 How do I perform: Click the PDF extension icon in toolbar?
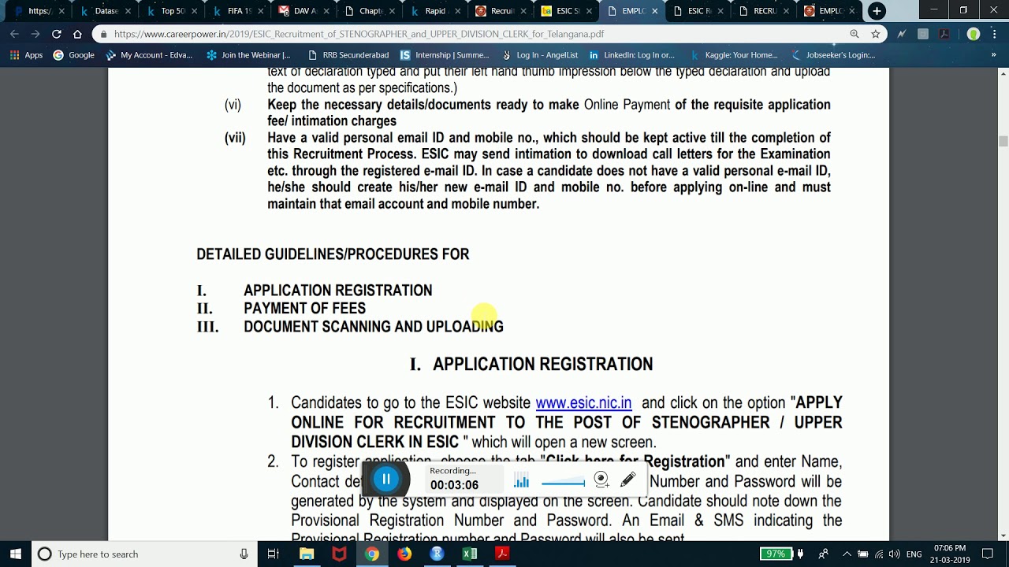point(945,34)
